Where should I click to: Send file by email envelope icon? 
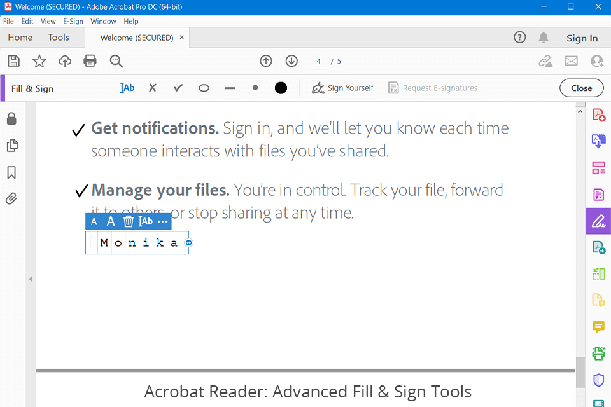pos(572,61)
